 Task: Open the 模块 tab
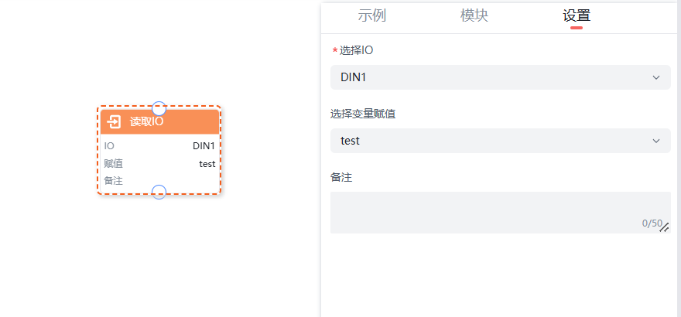[x=474, y=15]
